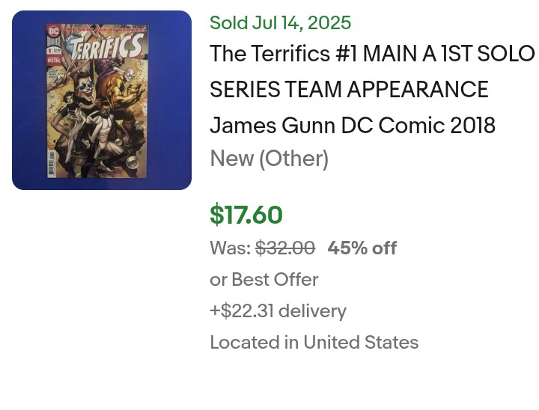Screen dimensions: 539x410
Task: Click the struck-through $32.00 original price
Action: (285, 248)
